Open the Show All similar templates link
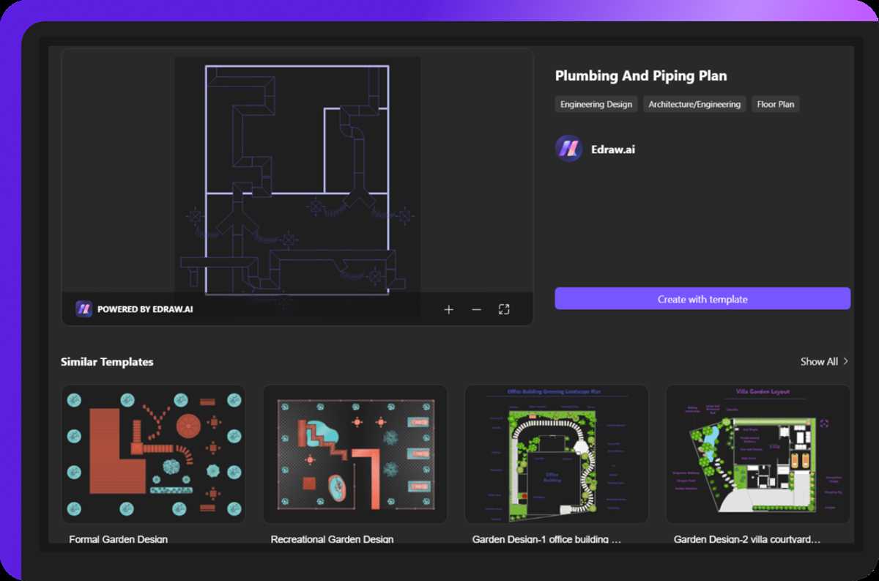 [819, 361]
